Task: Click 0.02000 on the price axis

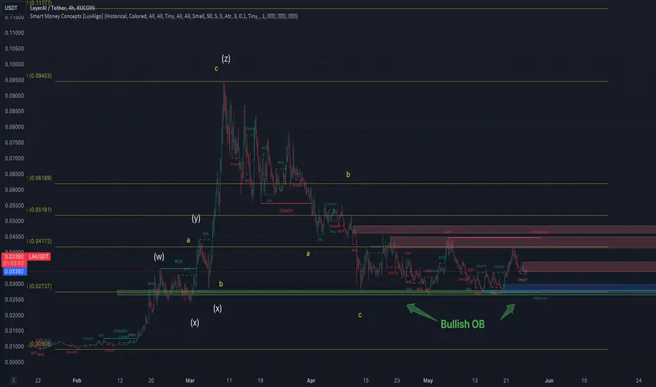Action: (x=14, y=315)
